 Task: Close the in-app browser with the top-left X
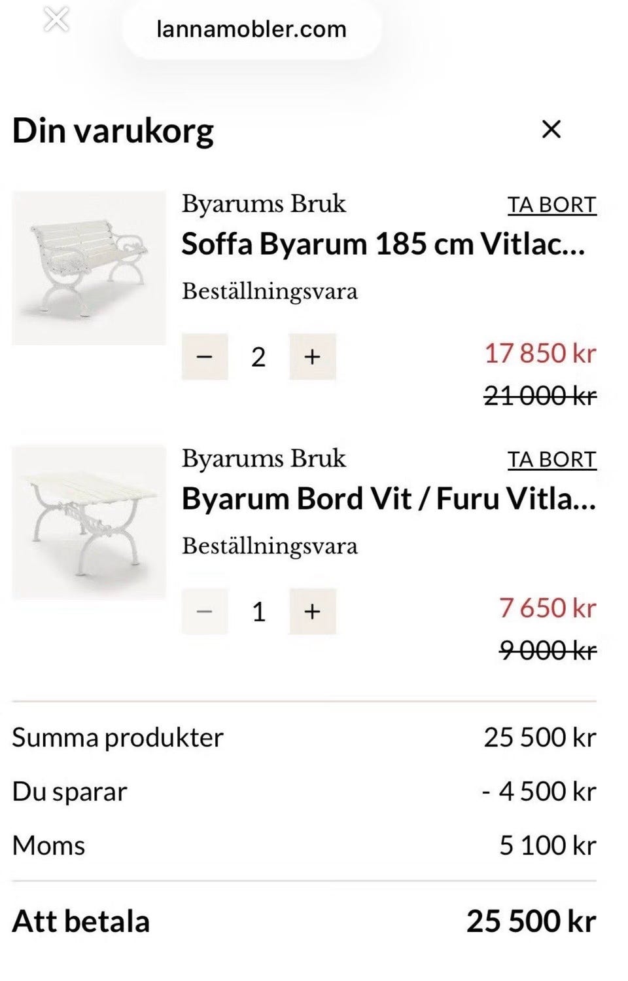point(56,20)
